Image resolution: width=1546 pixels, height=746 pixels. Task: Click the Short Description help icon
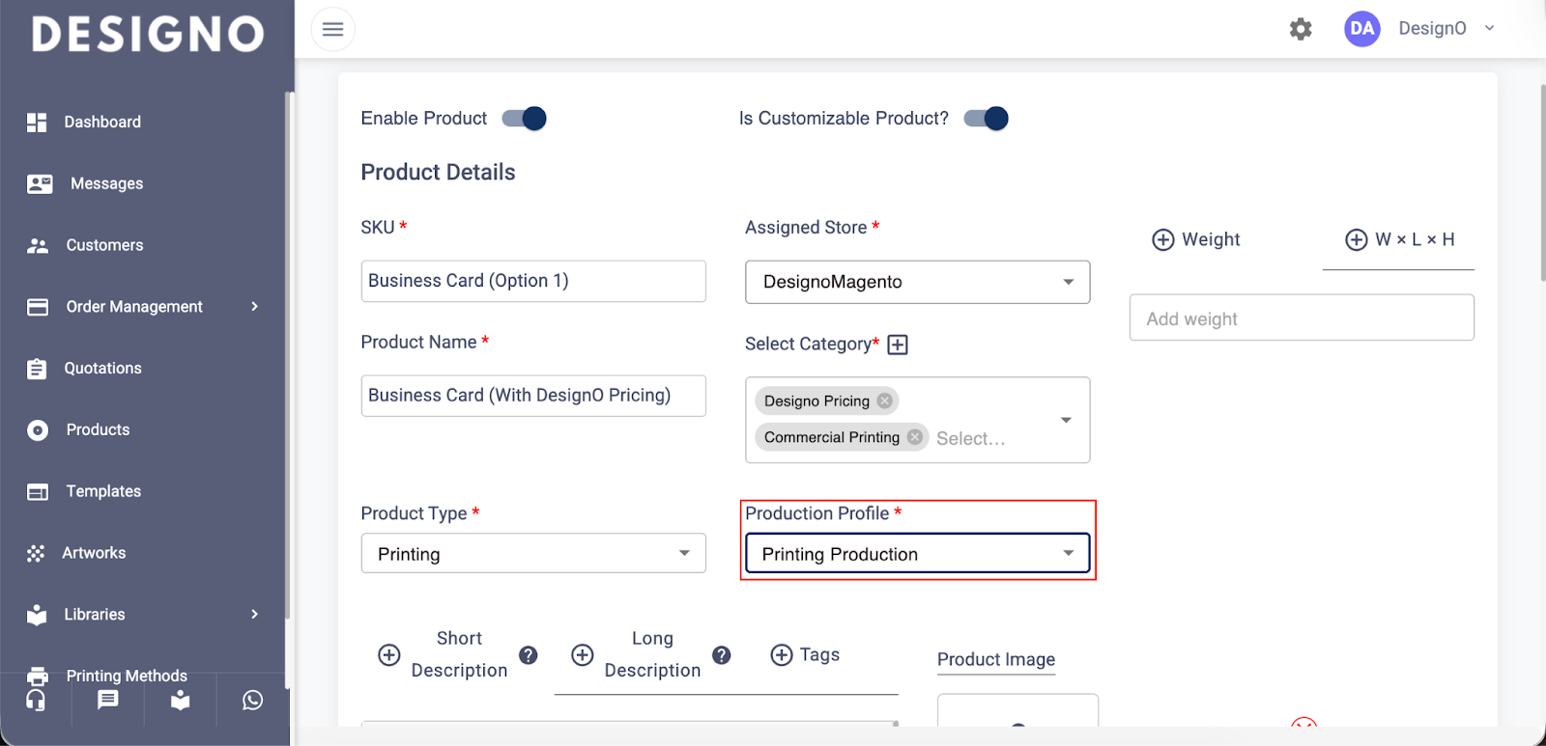529,655
